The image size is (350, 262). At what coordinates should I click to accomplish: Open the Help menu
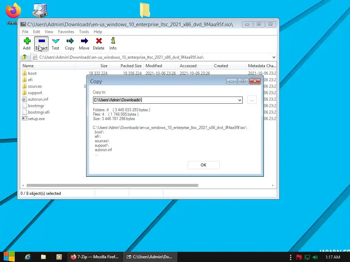click(x=98, y=32)
